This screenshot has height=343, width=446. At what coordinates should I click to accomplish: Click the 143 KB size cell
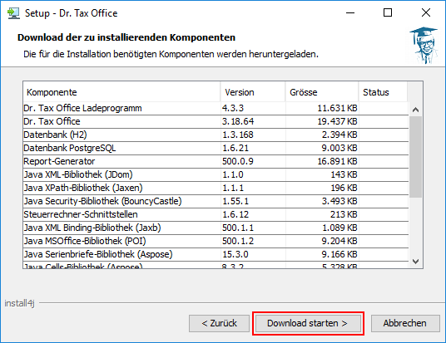tap(322, 174)
